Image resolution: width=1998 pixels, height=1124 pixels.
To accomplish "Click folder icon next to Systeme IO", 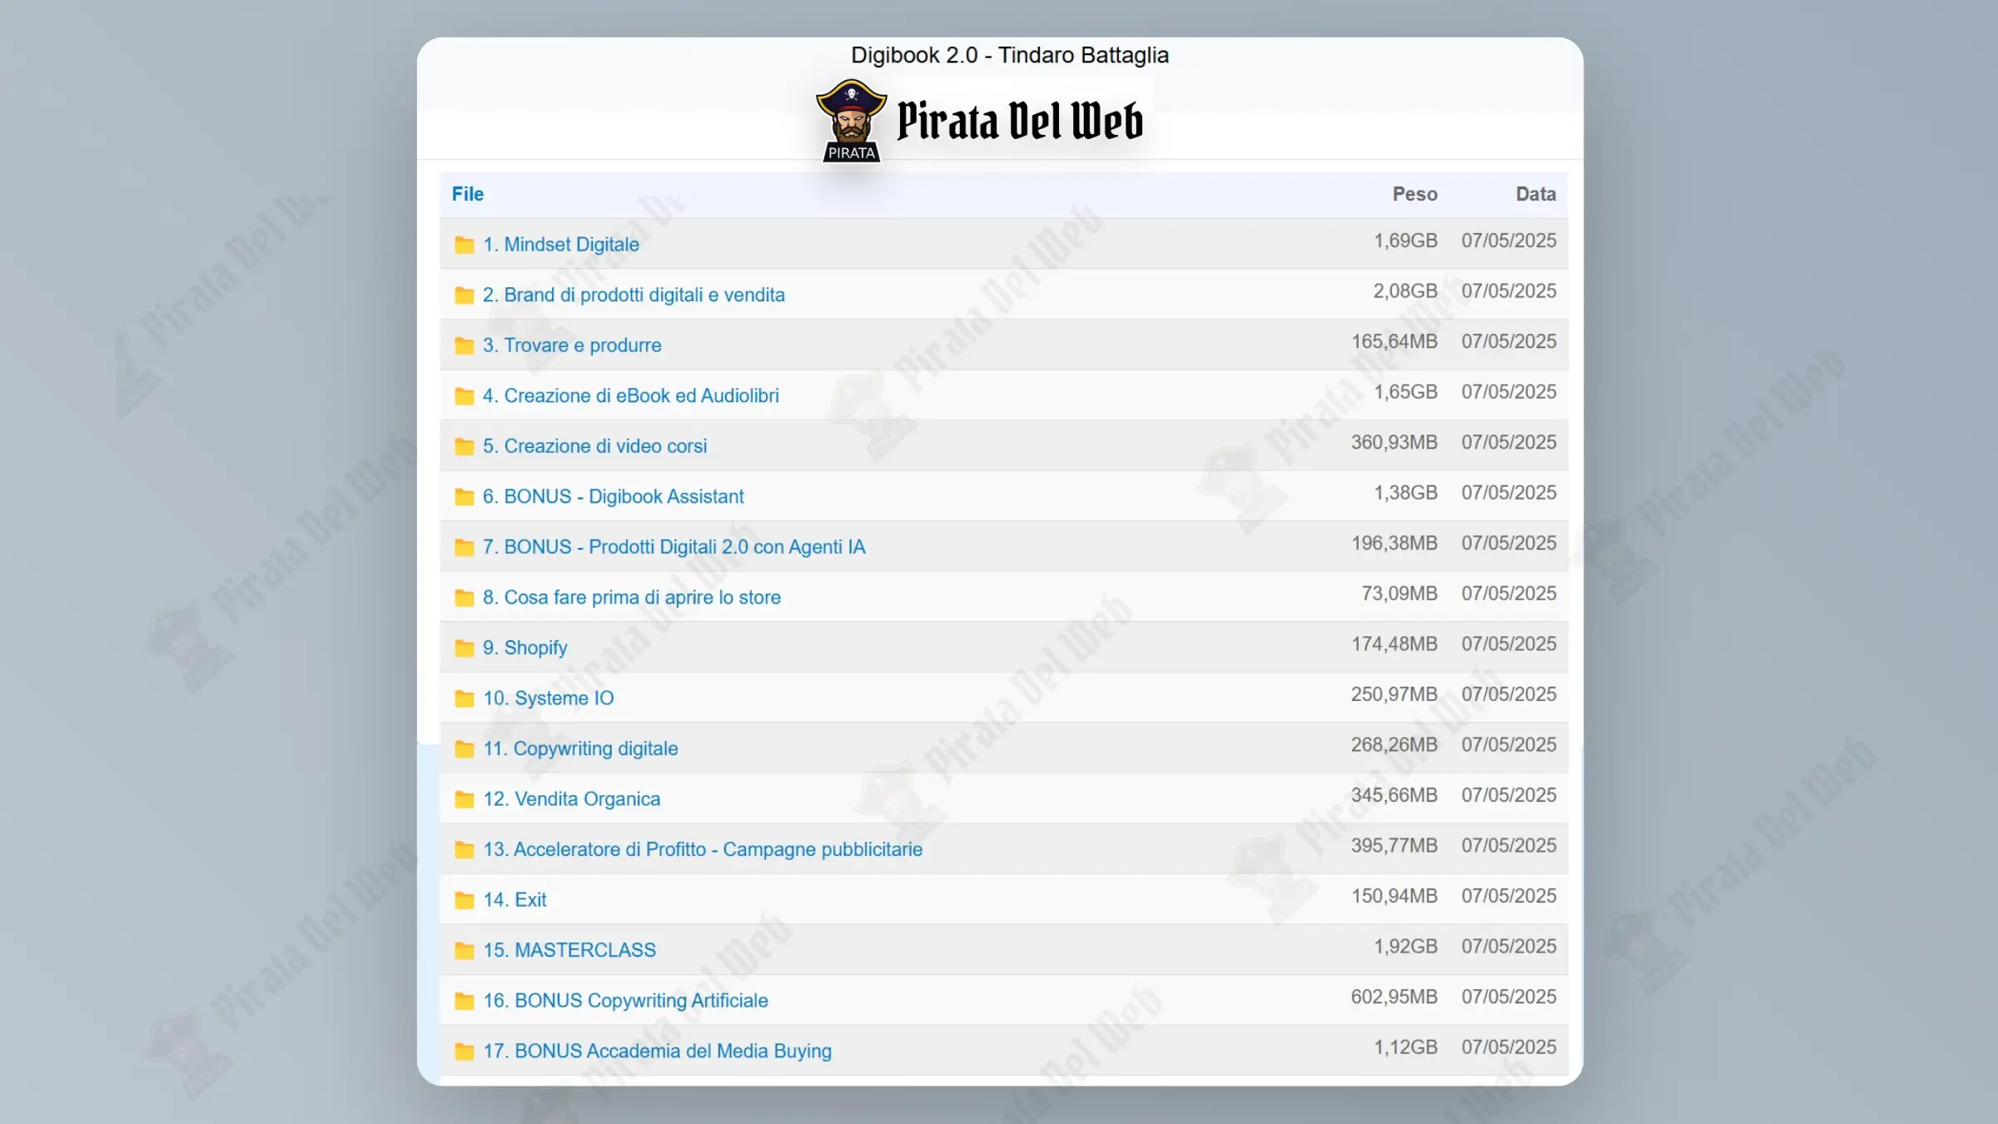I will click(x=464, y=699).
